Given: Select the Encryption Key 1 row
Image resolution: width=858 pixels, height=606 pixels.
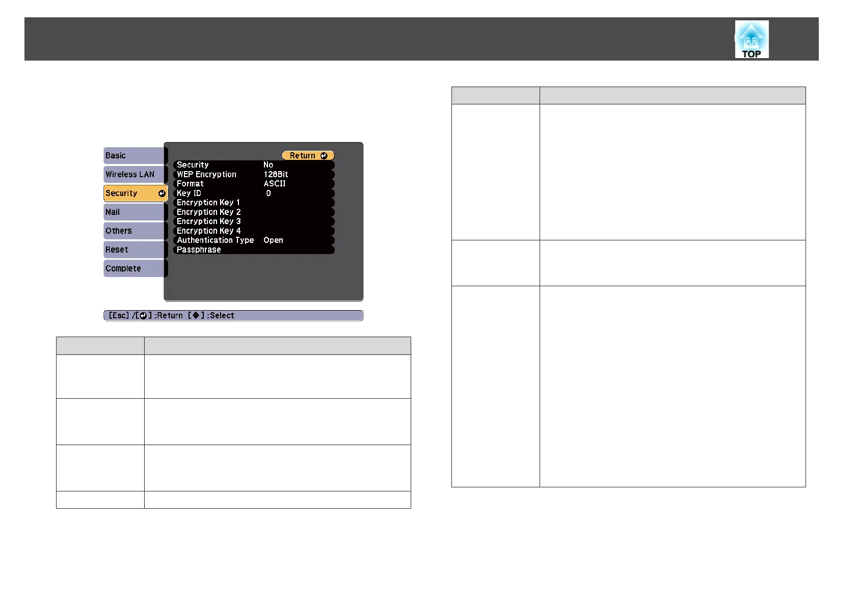Looking at the screenshot, I should 254,203.
